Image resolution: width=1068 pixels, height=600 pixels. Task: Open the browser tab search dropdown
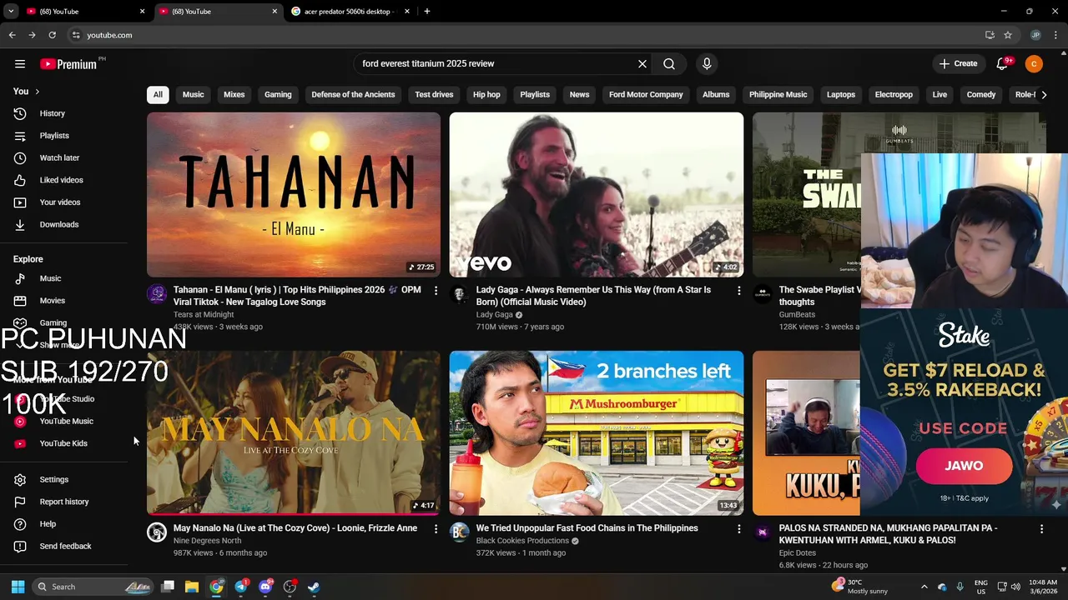click(11, 12)
